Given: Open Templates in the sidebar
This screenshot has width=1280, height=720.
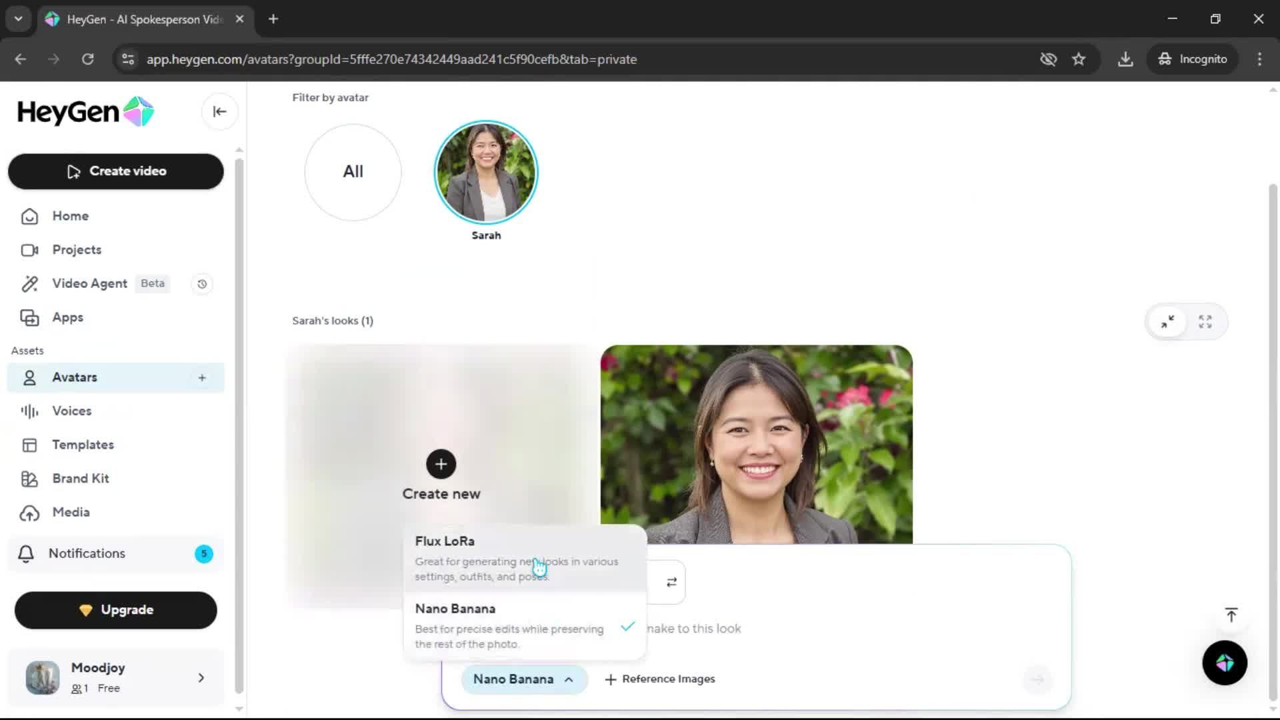Looking at the screenshot, I should coord(83,445).
